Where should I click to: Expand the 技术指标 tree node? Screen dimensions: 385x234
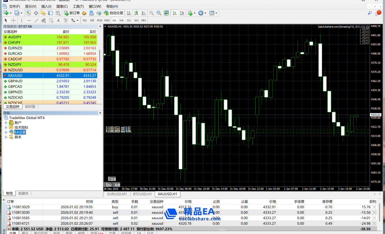[x=6, y=128]
